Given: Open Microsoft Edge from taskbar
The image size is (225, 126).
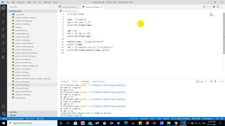Looking at the screenshot, I should (126, 123).
